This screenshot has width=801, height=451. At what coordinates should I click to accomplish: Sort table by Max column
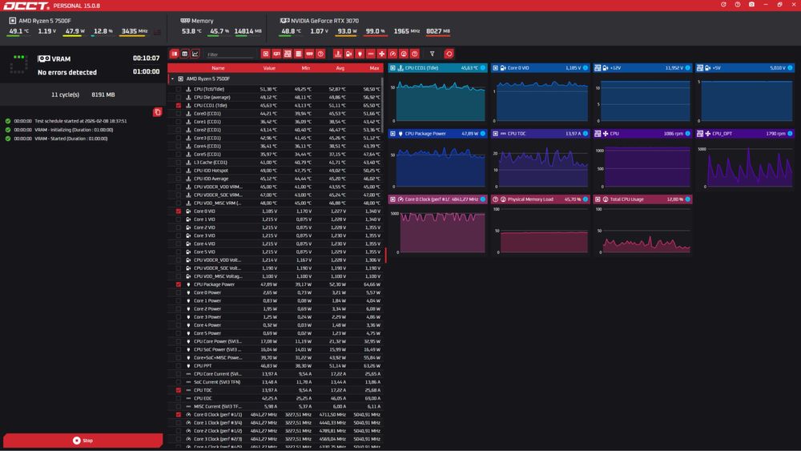point(374,68)
